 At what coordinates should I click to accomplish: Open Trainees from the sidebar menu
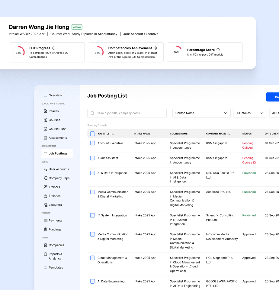(54, 196)
